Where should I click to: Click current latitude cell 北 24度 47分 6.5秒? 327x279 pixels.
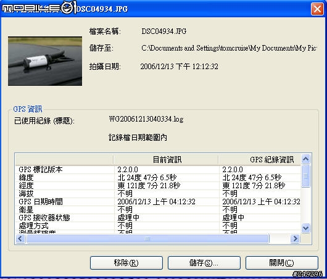pyautogui.click(x=147, y=178)
